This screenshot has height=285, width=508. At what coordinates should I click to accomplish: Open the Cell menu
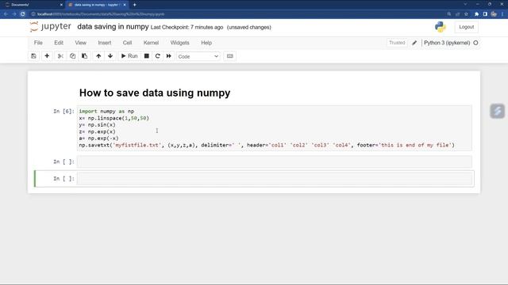click(x=127, y=43)
